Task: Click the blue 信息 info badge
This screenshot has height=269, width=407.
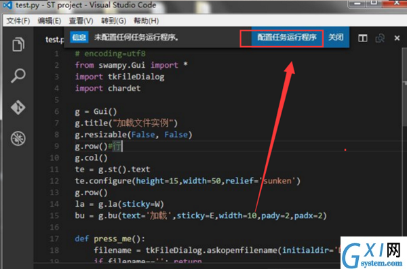Action: pyautogui.click(x=79, y=37)
